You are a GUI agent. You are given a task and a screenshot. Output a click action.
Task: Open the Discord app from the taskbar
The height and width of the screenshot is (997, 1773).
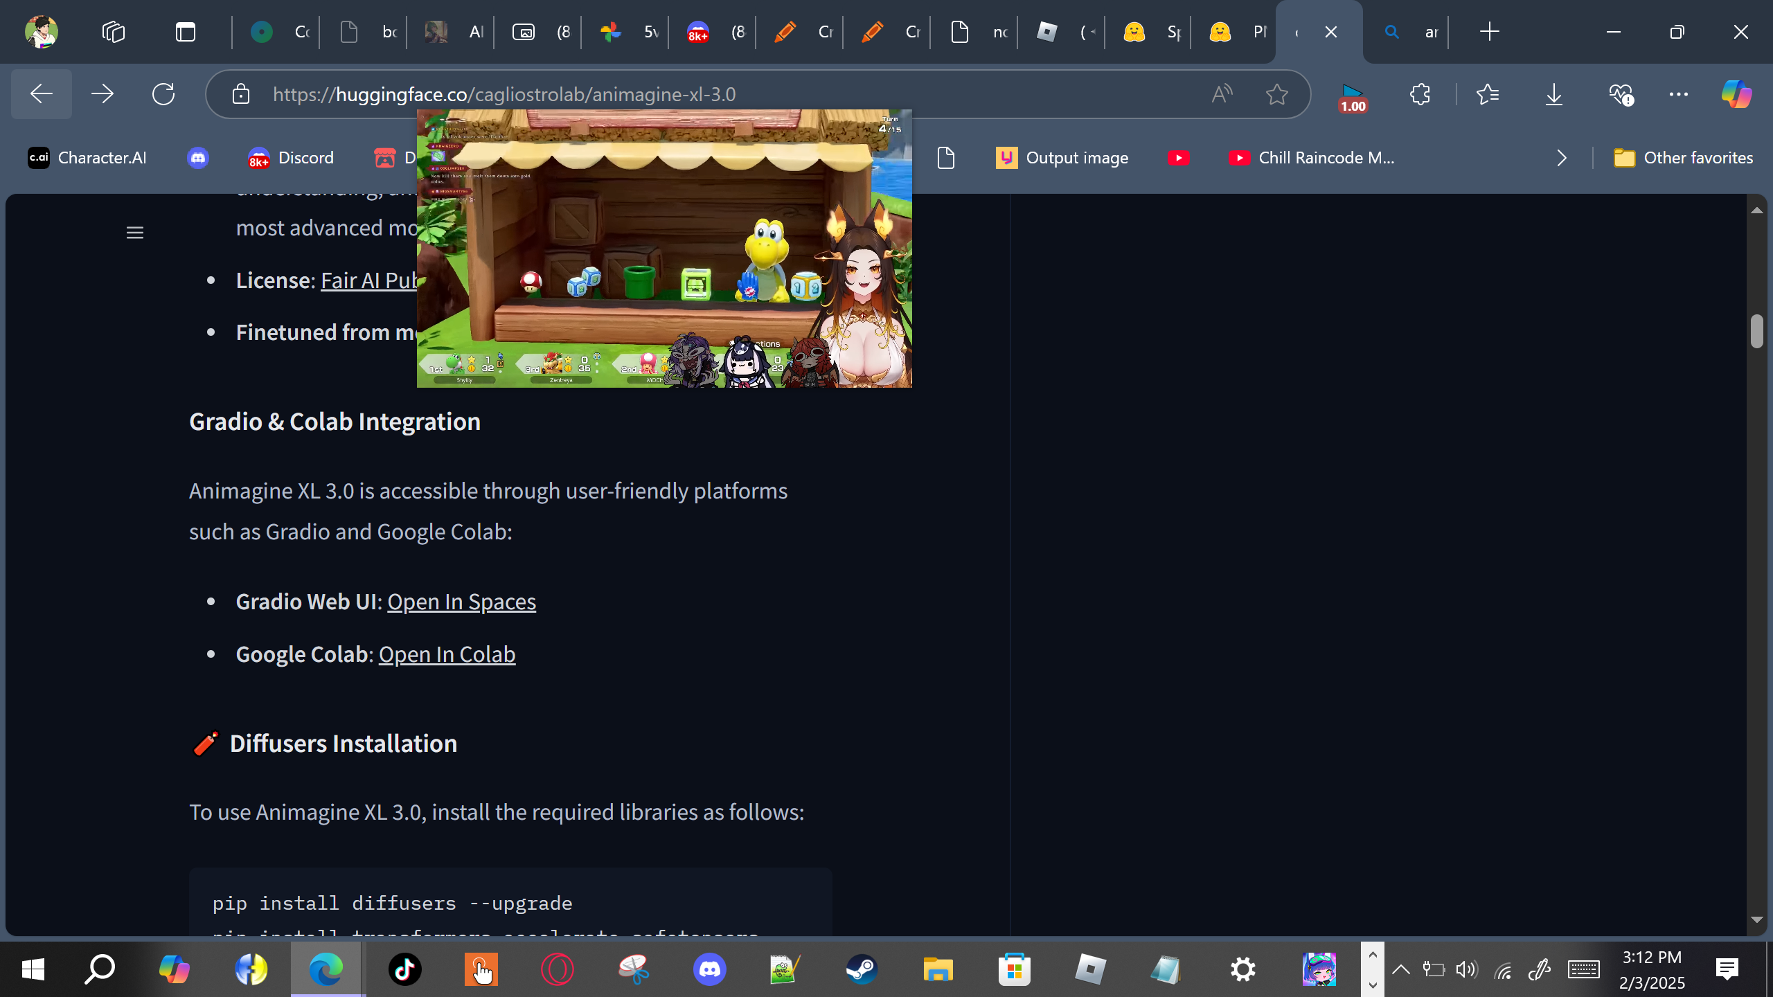tap(709, 969)
